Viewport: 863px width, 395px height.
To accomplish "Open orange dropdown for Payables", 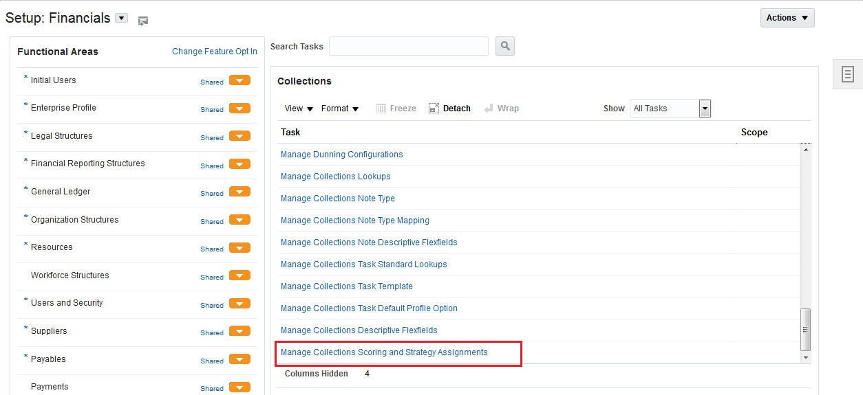I will (239, 359).
